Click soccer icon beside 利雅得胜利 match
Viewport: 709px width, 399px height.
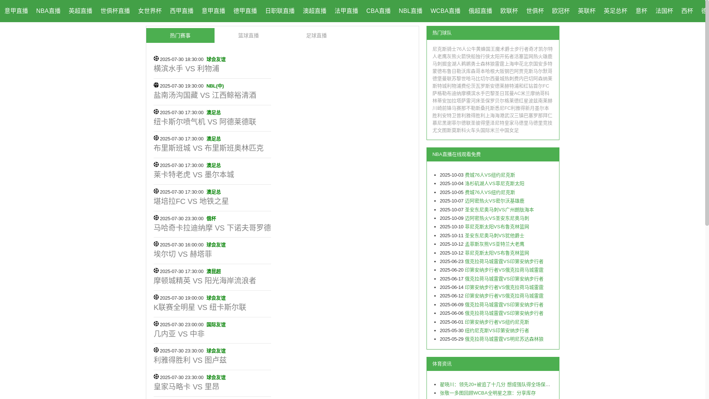[x=156, y=350]
